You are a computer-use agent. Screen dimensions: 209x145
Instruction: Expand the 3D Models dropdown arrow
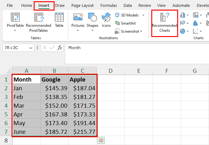143,15
